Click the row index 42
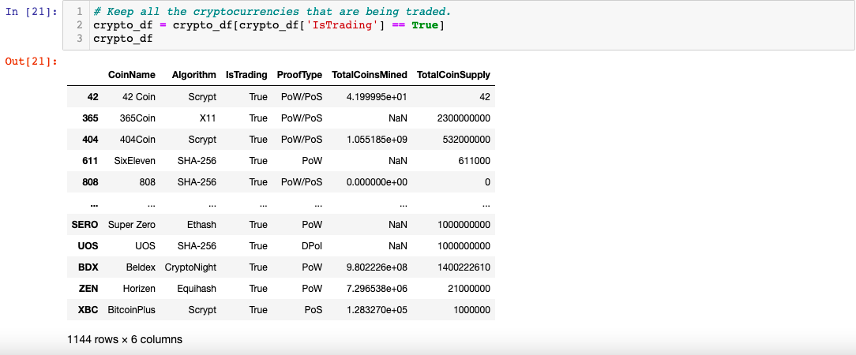The width and height of the screenshot is (856, 355). 93,96
